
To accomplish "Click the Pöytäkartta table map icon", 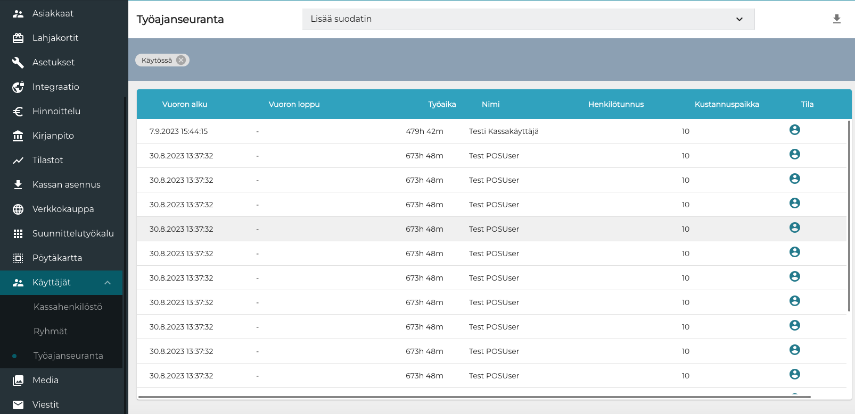I will (18, 258).
